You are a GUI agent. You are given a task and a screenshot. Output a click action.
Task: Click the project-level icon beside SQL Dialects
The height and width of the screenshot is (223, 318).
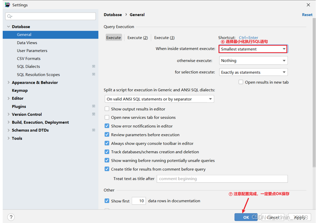[93, 66]
